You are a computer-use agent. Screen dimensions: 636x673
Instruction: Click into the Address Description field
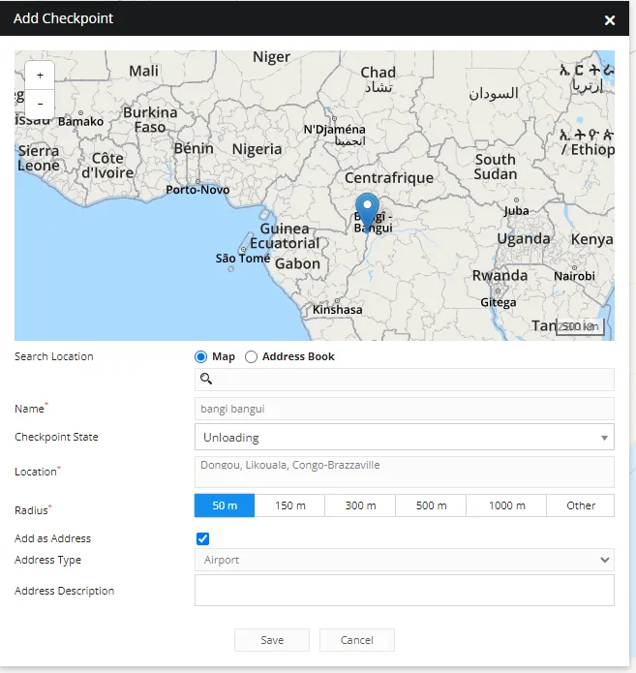(404, 590)
